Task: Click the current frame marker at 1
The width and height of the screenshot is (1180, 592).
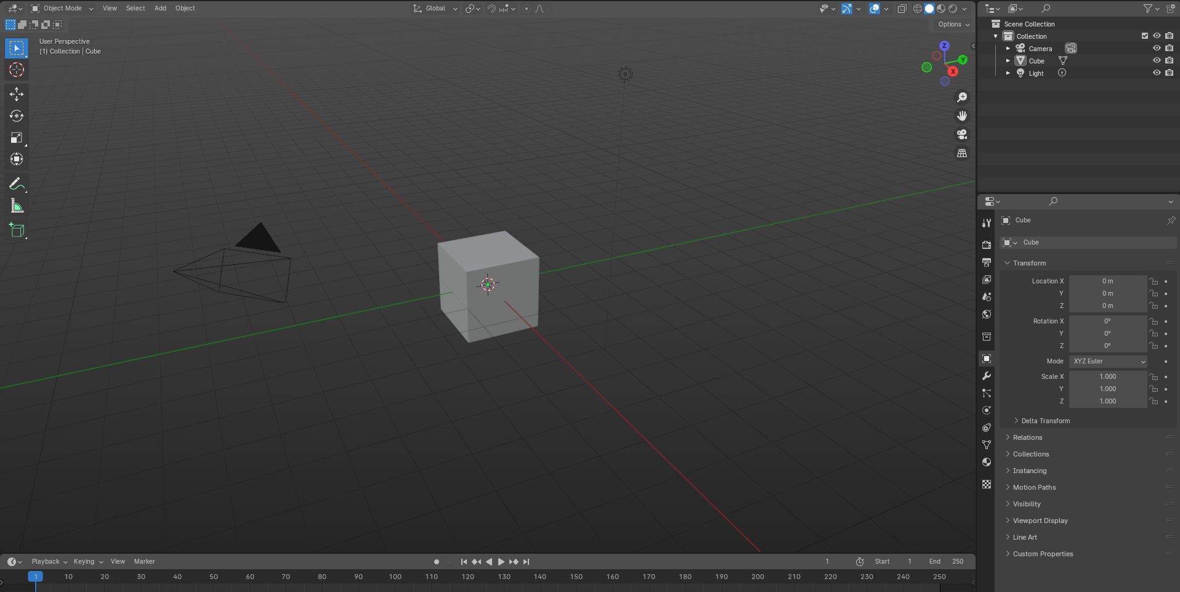Action: [x=36, y=577]
